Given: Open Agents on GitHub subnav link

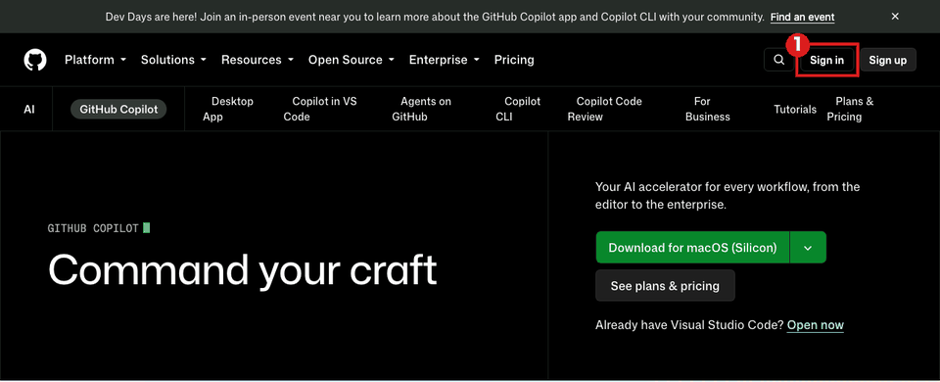Looking at the screenshot, I should pos(421,109).
